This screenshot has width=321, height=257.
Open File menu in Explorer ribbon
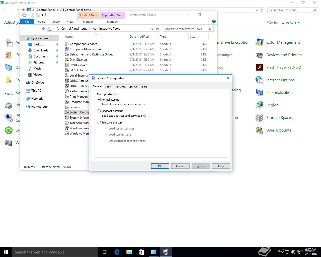27,22
